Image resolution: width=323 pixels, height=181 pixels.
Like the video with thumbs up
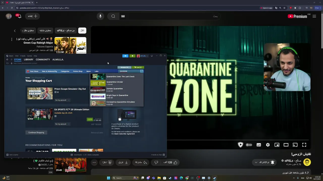pos(175,162)
